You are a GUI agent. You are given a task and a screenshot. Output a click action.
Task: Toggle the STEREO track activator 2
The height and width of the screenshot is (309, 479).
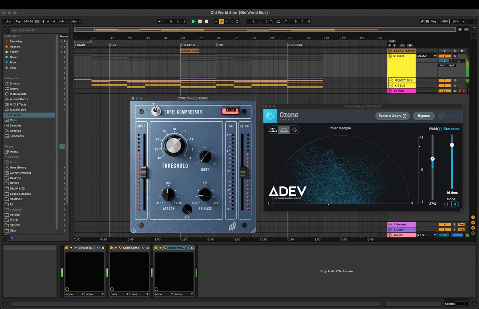pyautogui.click(x=444, y=56)
